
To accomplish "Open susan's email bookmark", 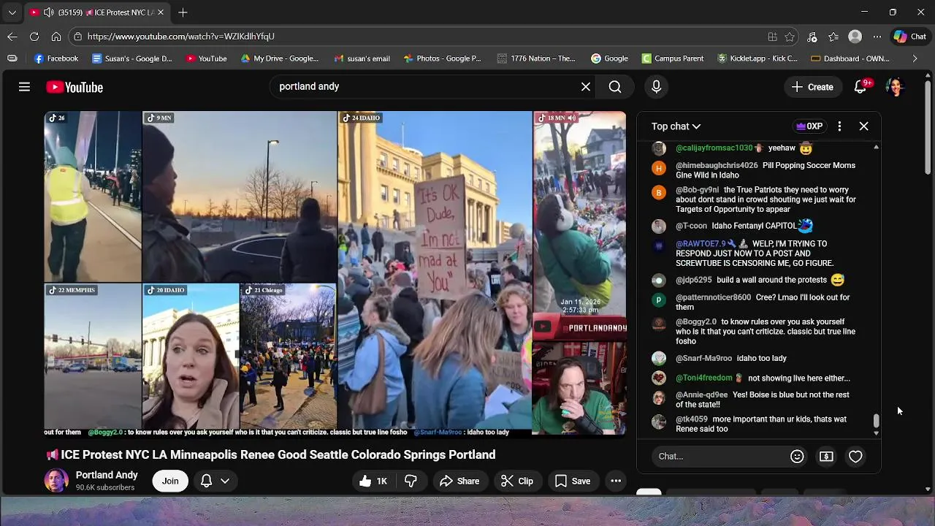I will pyautogui.click(x=362, y=58).
